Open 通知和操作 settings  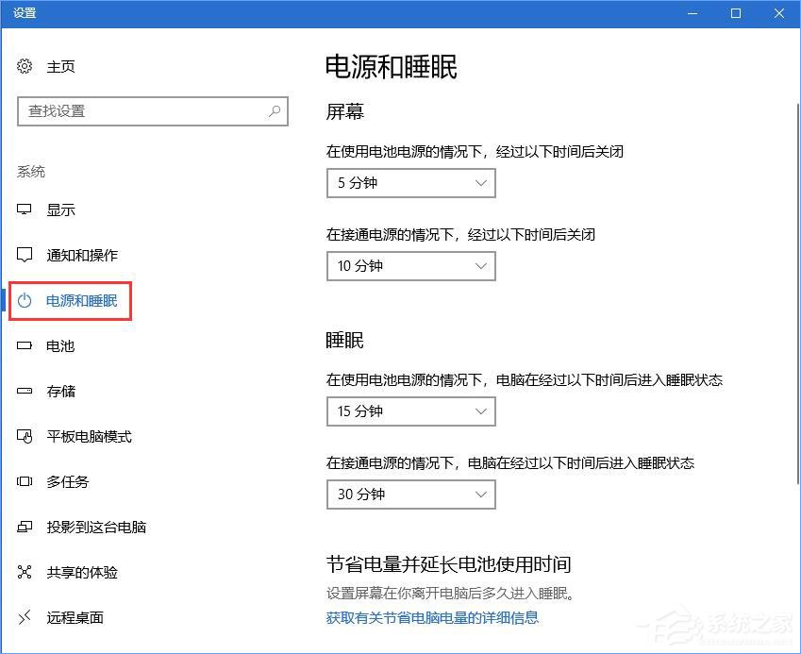click(x=24, y=255)
